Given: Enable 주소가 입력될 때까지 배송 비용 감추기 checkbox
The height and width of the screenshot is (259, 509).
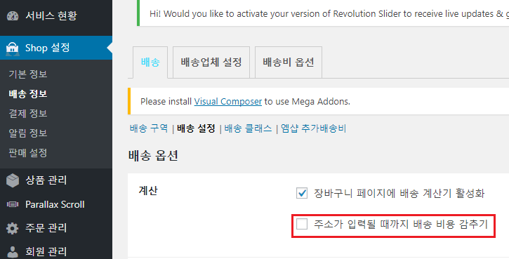Looking at the screenshot, I should coord(302,224).
